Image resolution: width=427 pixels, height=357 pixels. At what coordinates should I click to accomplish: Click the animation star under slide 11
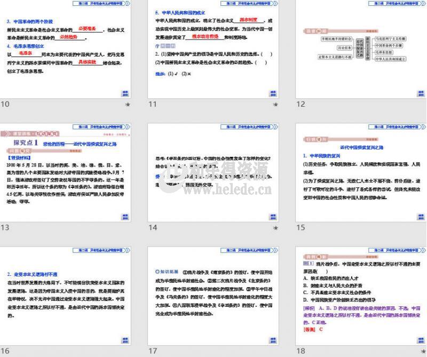[x=275, y=104]
